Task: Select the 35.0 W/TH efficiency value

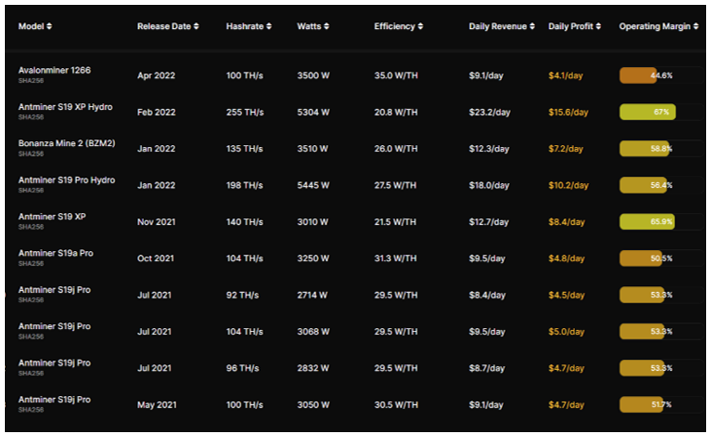Action: (396, 75)
